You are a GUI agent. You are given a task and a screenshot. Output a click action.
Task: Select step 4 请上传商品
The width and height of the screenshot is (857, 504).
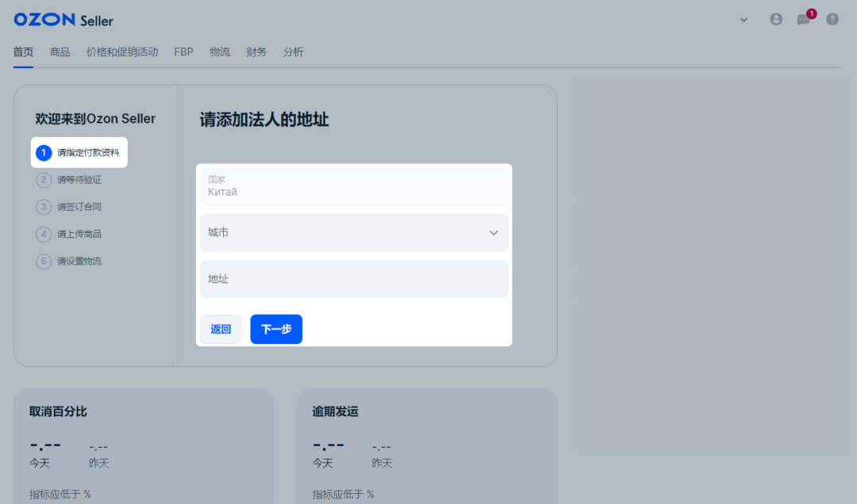(x=69, y=235)
